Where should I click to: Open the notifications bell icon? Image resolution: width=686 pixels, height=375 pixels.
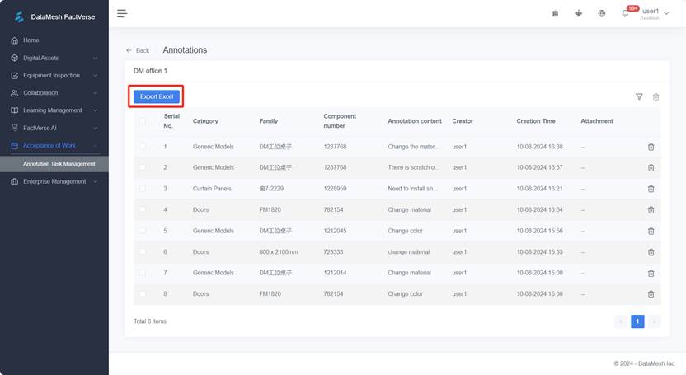625,13
